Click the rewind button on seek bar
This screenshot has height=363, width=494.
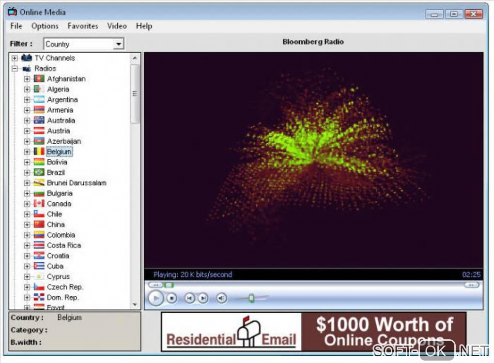click(x=155, y=285)
